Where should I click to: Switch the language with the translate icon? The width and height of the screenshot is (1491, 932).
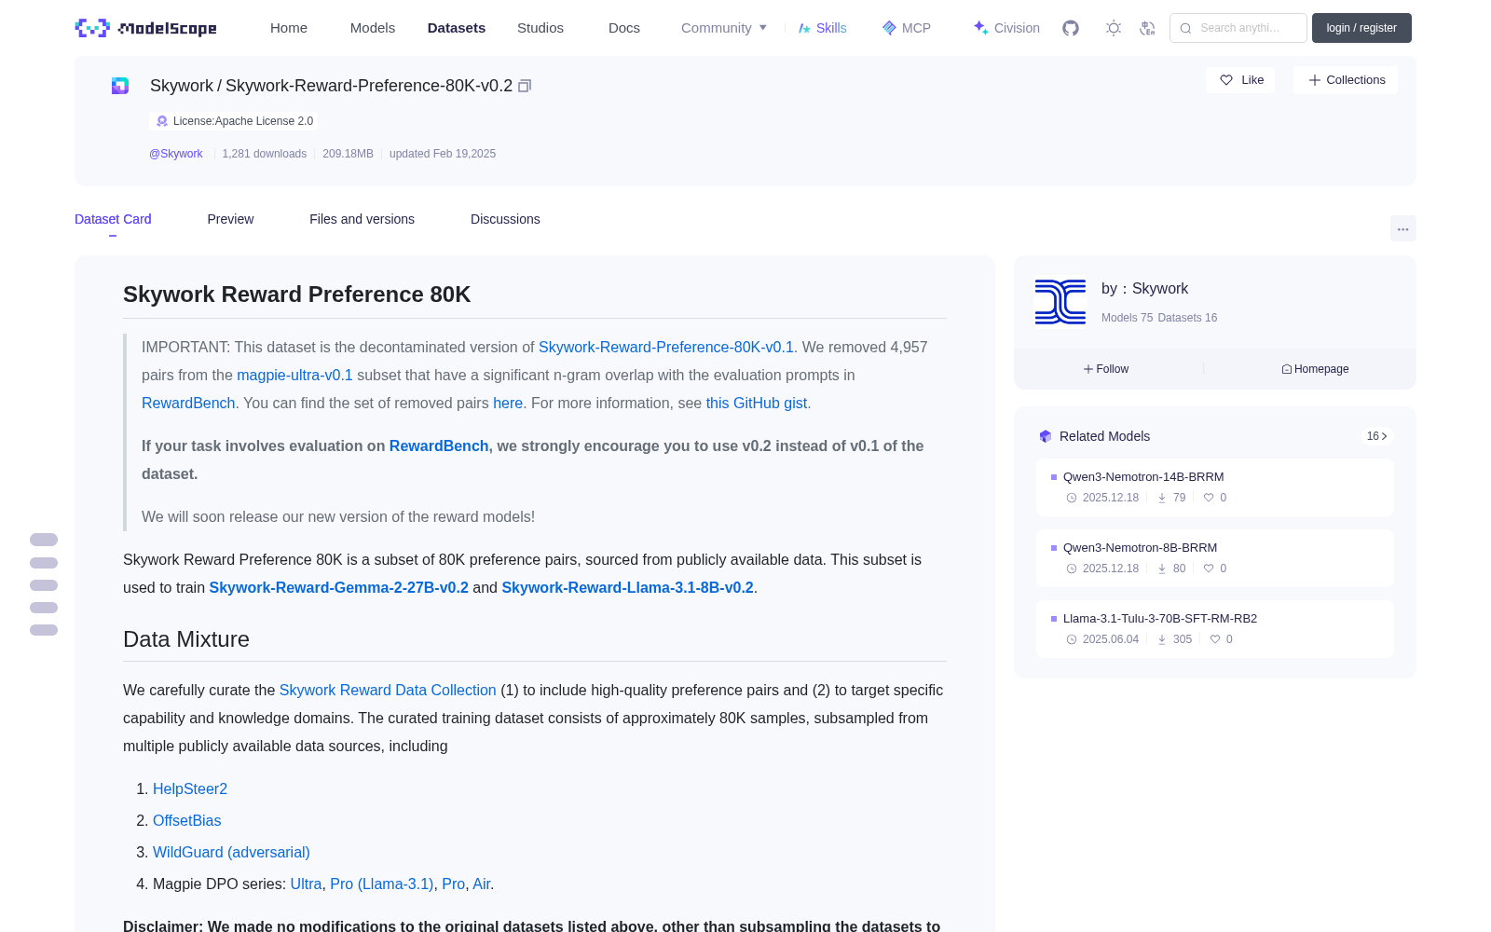[x=1148, y=28]
